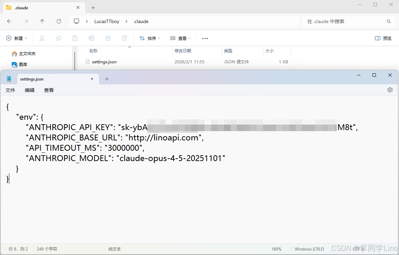Click the Delete trash icon

point(124,38)
